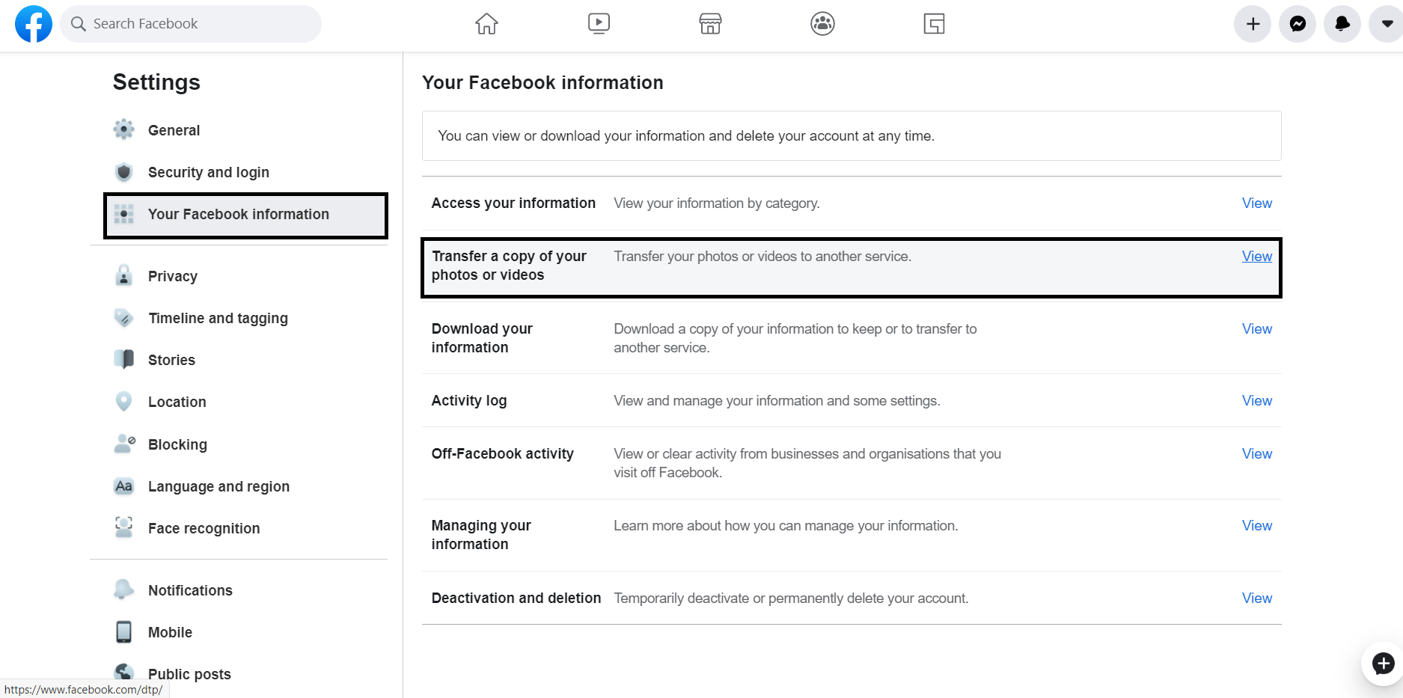Open the notifications bell icon
This screenshot has width=1403, height=698.
pos(1342,24)
